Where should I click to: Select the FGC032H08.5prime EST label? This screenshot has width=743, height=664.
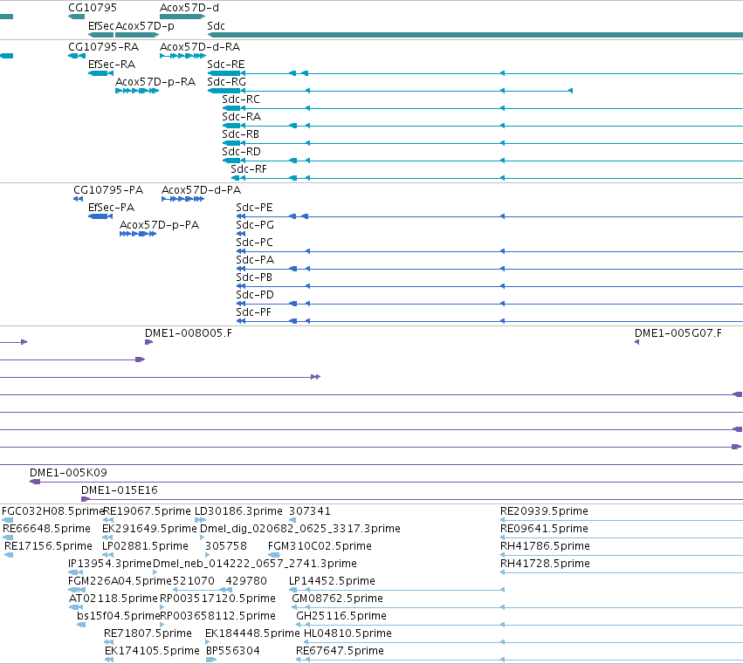coord(52,511)
